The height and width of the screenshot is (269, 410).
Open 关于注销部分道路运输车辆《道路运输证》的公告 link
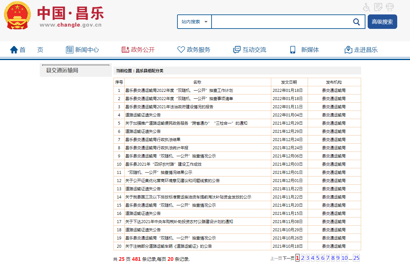click(x=169, y=246)
